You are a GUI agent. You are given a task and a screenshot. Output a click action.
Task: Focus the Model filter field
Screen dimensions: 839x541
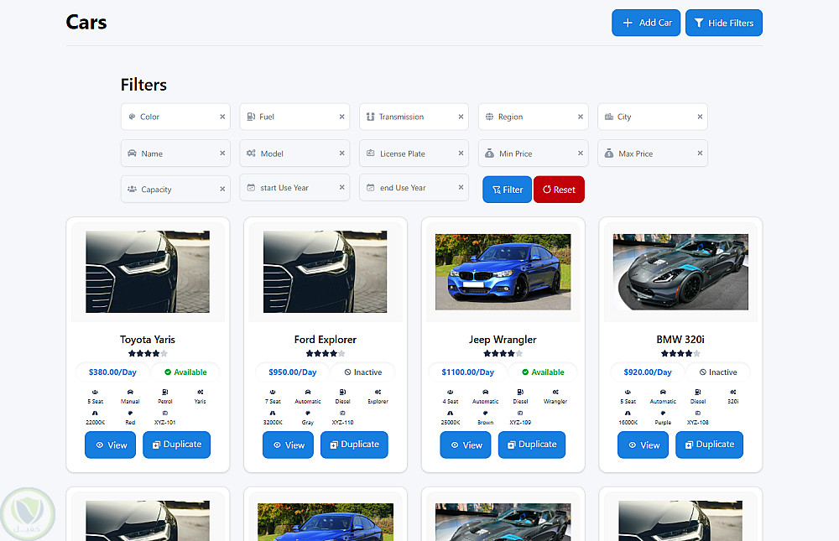pyautogui.click(x=294, y=153)
